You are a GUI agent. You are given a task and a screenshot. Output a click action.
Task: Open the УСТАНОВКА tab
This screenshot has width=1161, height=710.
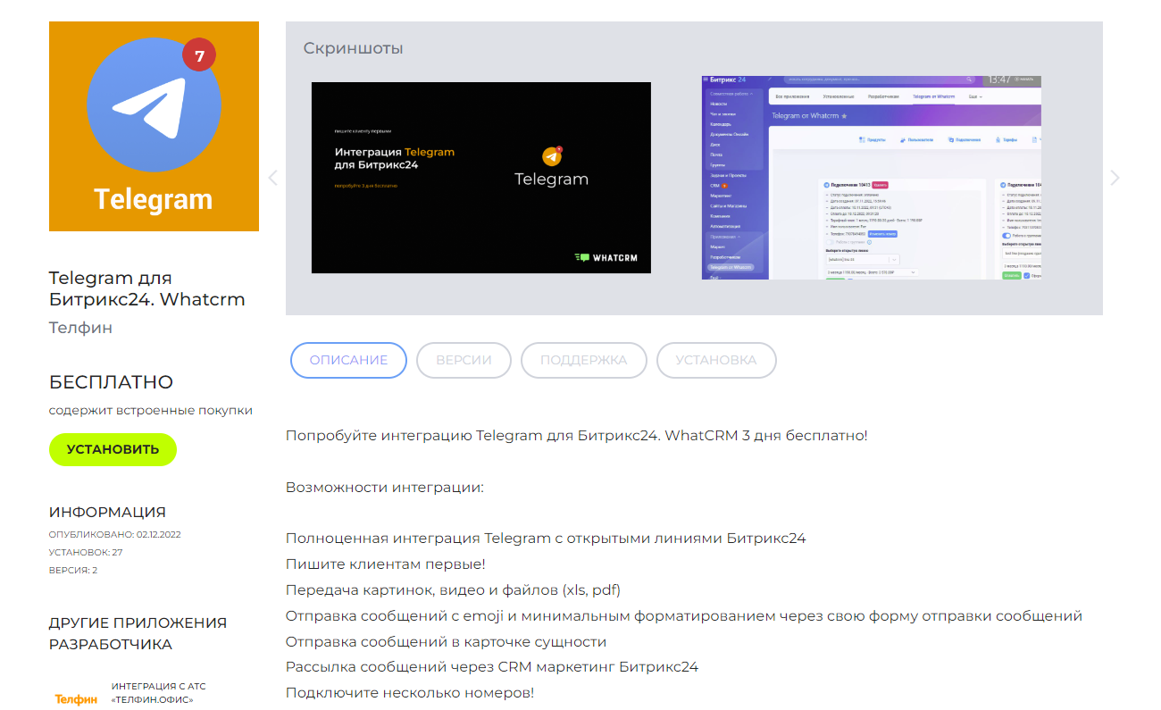coord(716,360)
